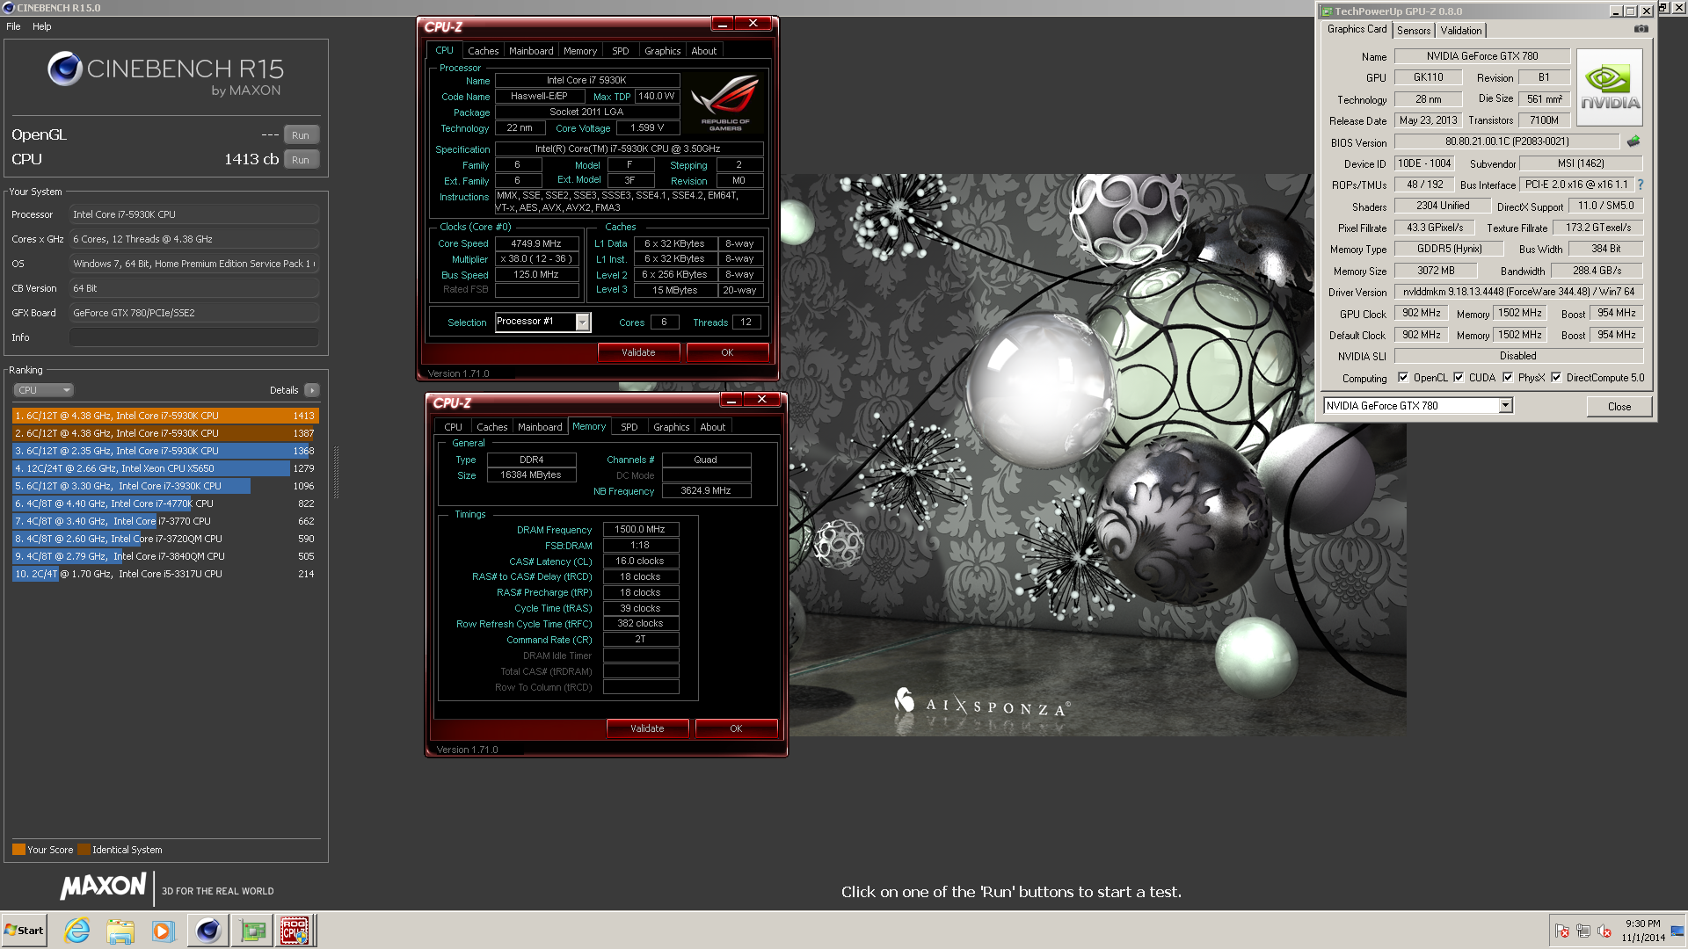The height and width of the screenshot is (949, 1688).
Task: Open Graphics tab in lower CPU-Z window
Action: coord(672,427)
